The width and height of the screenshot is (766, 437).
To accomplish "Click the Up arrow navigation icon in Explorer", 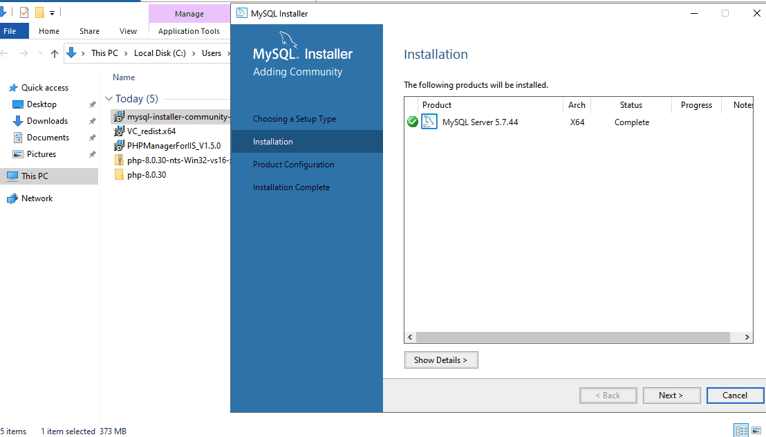I will [x=55, y=54].
